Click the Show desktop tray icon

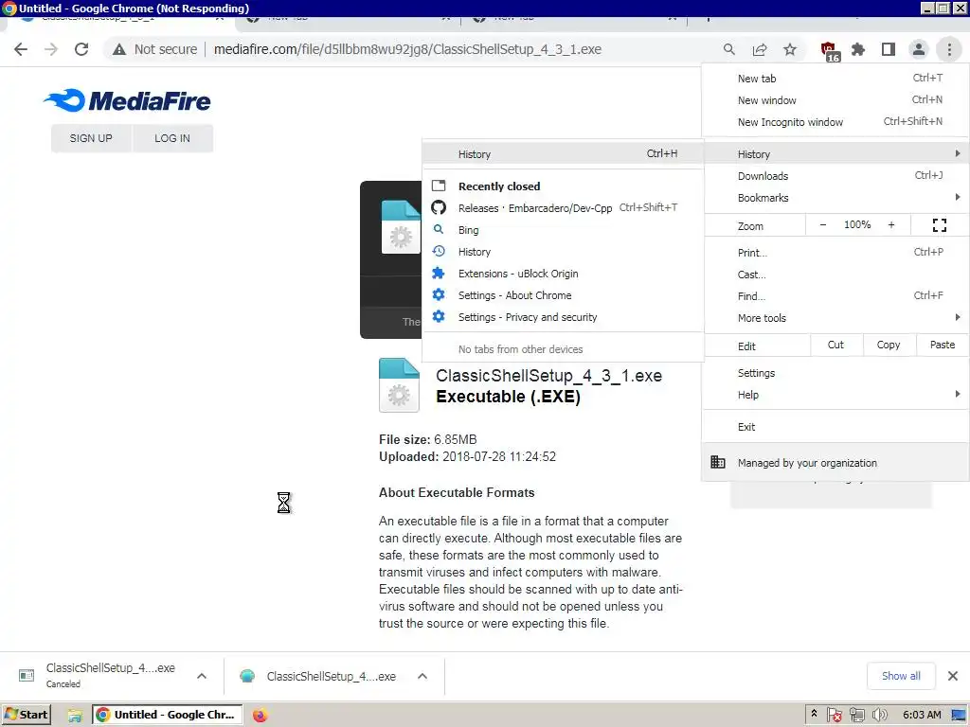959,716
